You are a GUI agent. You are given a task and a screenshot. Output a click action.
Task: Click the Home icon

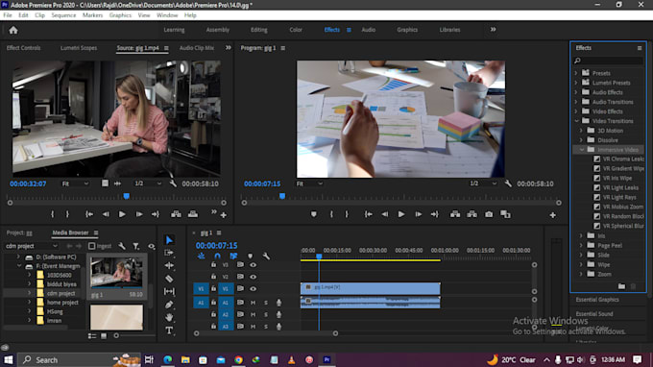[x=13, y=30]
